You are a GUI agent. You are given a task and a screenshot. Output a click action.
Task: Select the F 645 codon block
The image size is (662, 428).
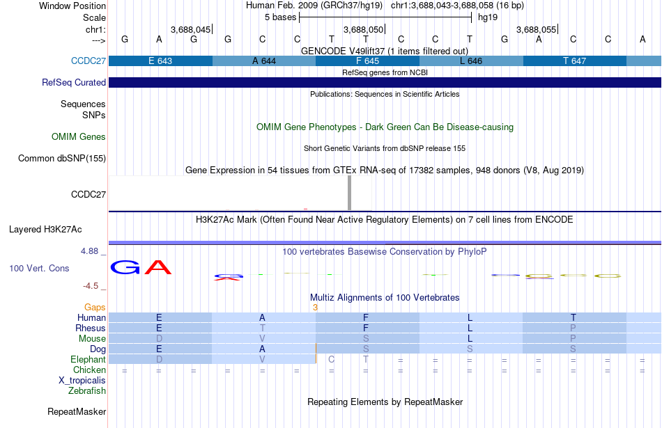367,61
